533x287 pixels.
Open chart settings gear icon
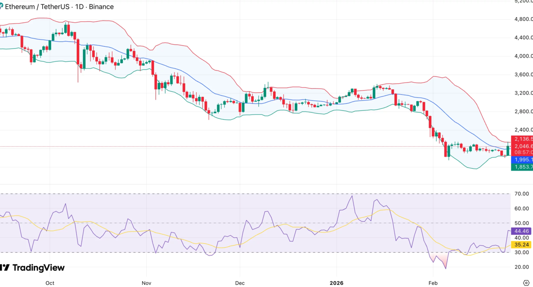(x=526, y=283)
